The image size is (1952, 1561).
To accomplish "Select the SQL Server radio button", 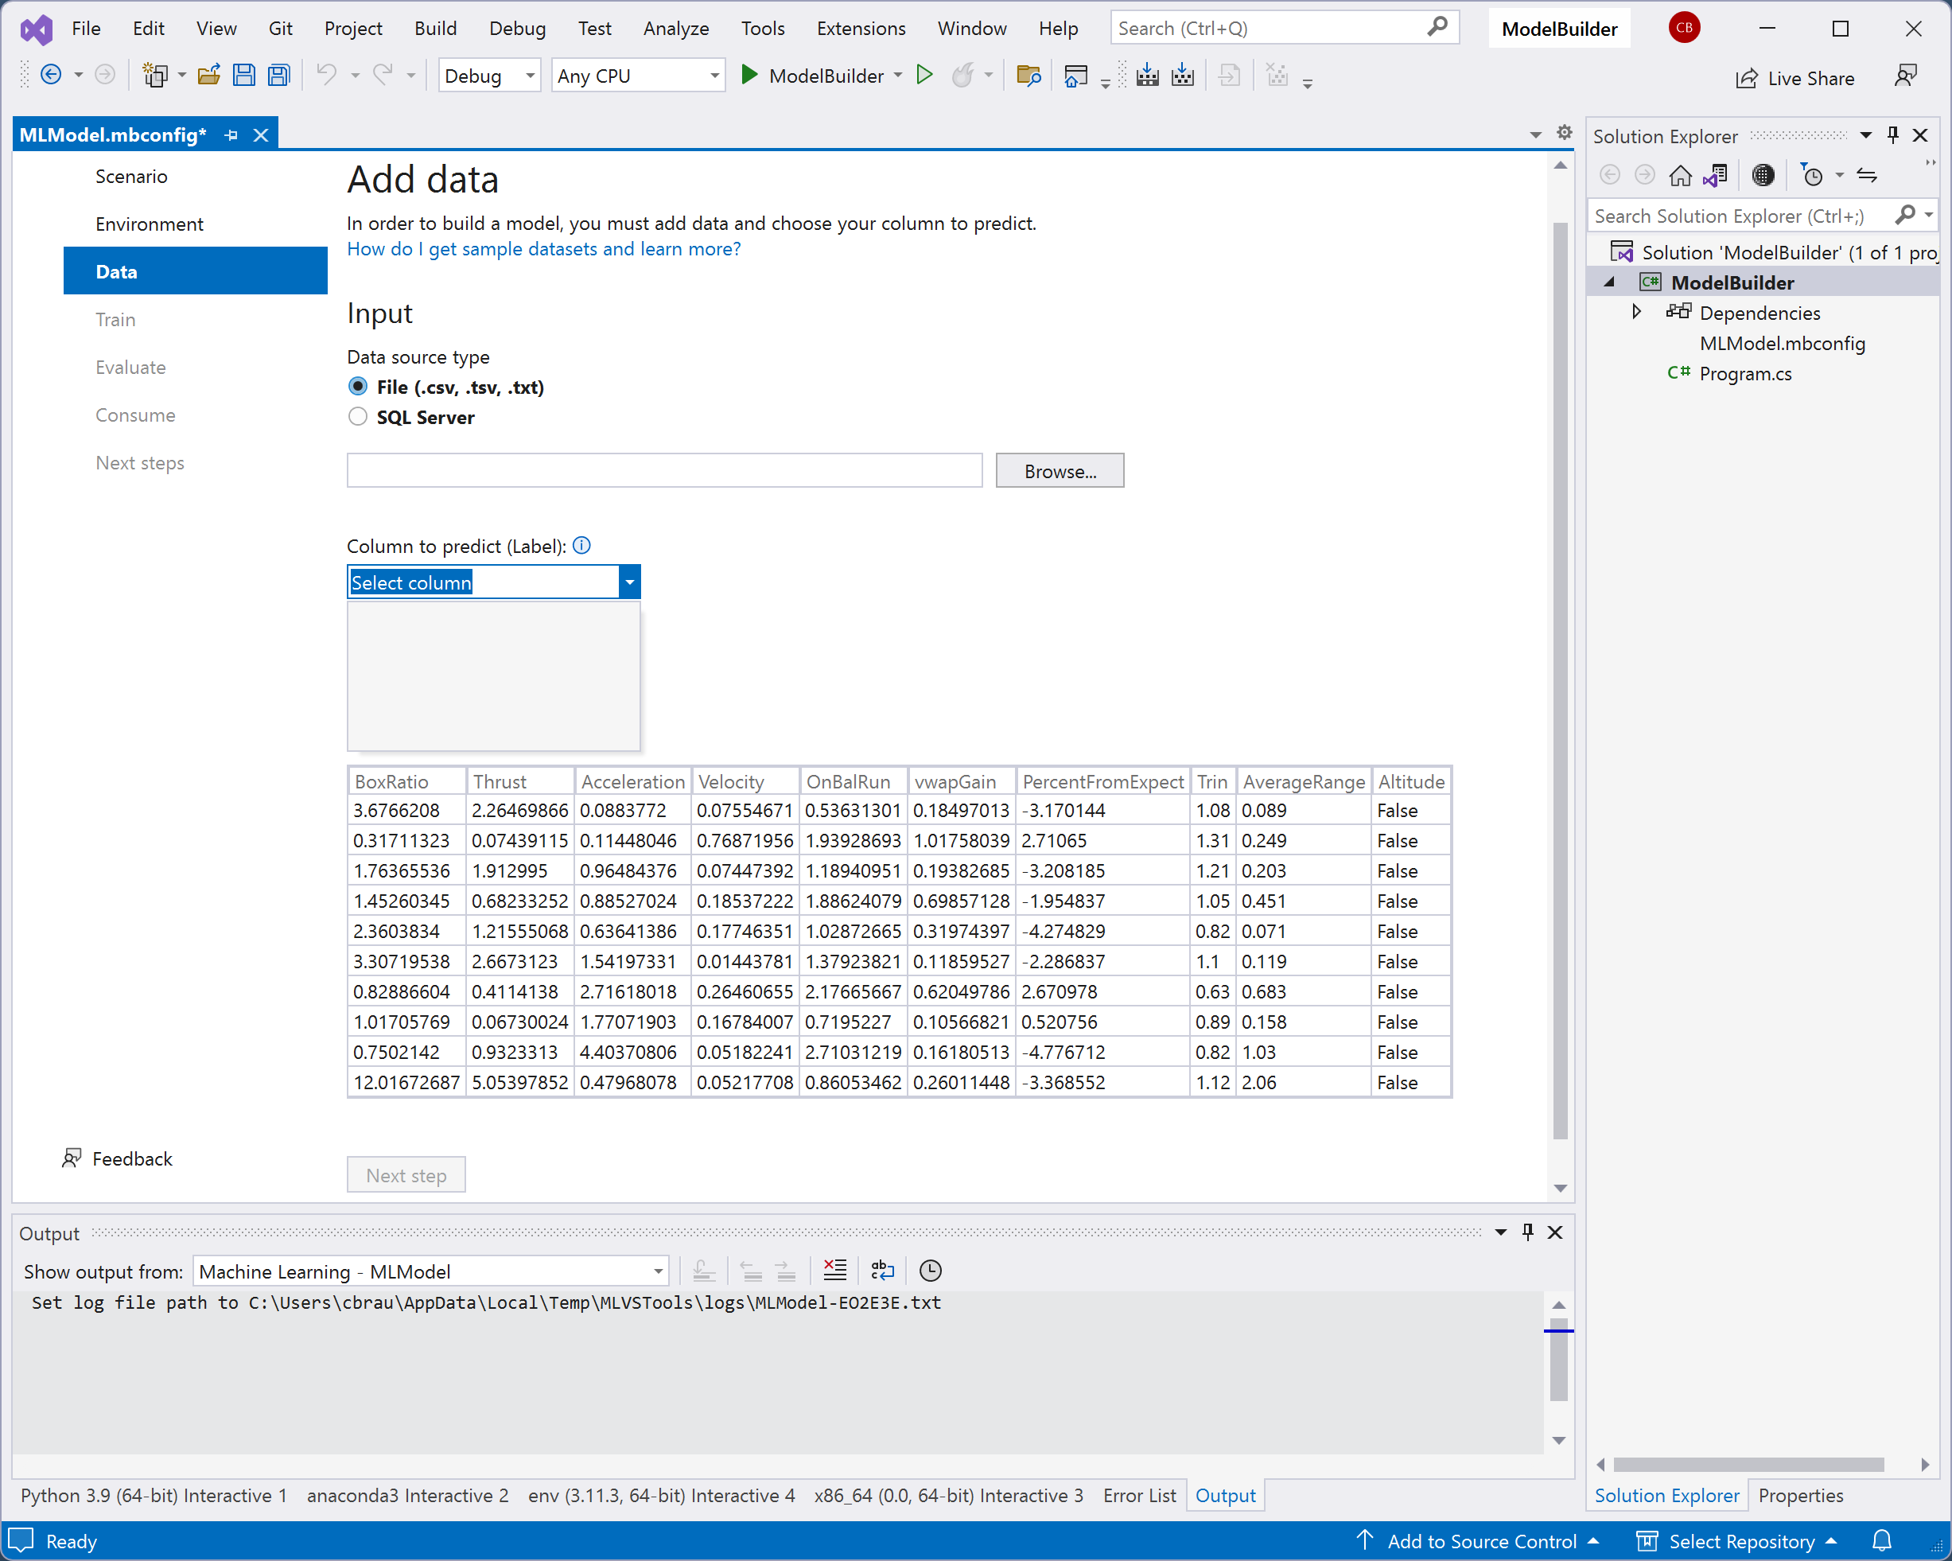I will point(359,418).
